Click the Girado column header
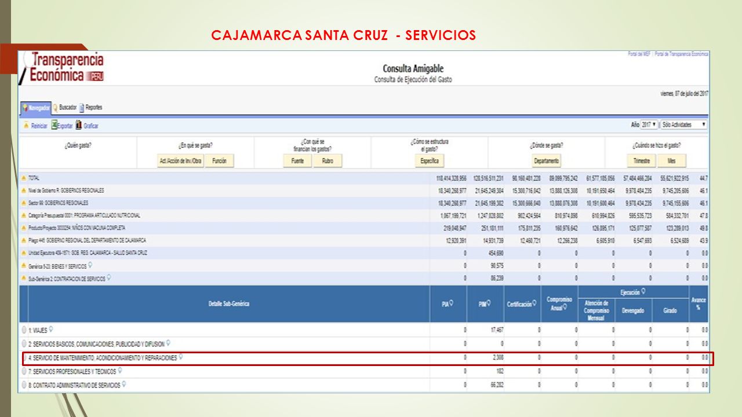This screenshot has height=417, width=742. [670, 310]
